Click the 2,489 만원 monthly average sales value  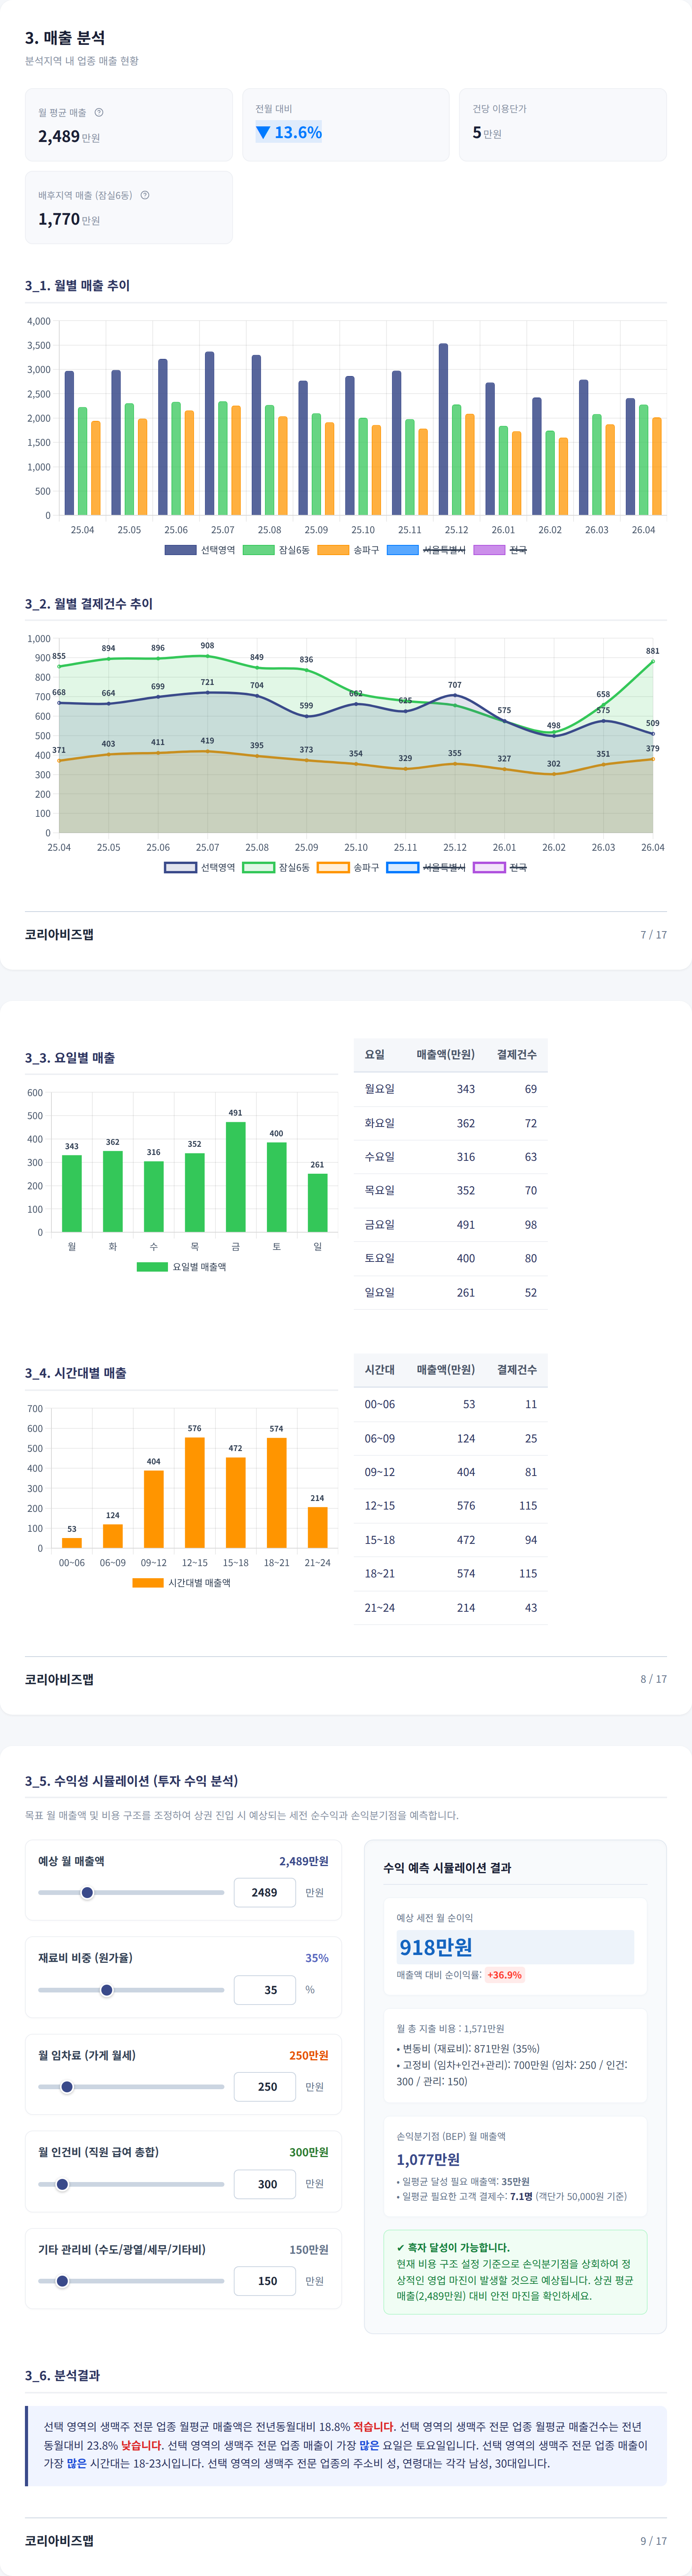pyautogui.click(x=69, y=136)
